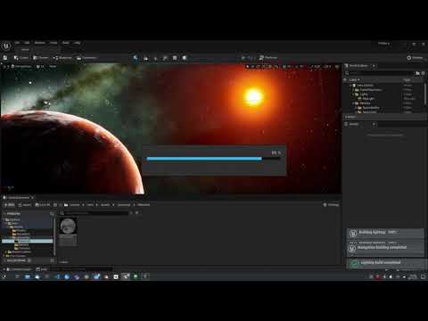Close the World Outliner tab
The width and height of the screenshot is (428, 321).
(374, 66)
